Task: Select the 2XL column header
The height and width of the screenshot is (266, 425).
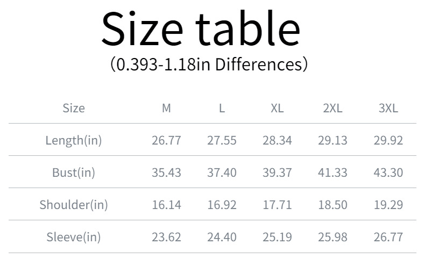Action: (332, 108)
